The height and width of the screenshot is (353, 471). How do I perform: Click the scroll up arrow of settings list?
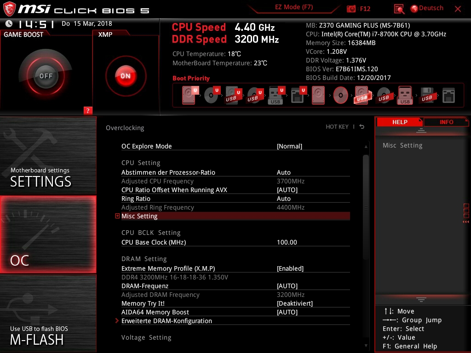pyautogui.click(x=366, y=147)
